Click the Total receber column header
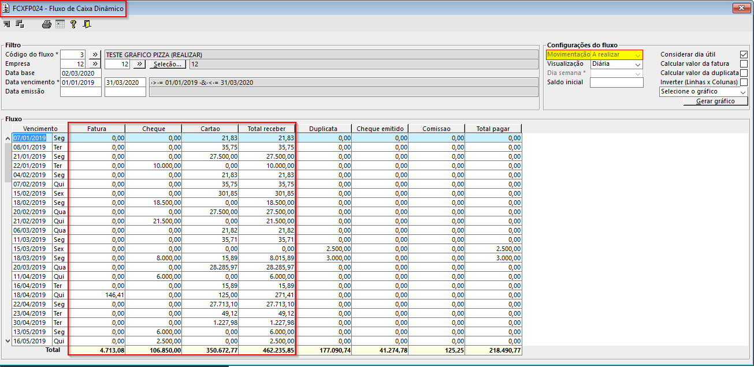The image size is (754, 367). coord(266,129)
